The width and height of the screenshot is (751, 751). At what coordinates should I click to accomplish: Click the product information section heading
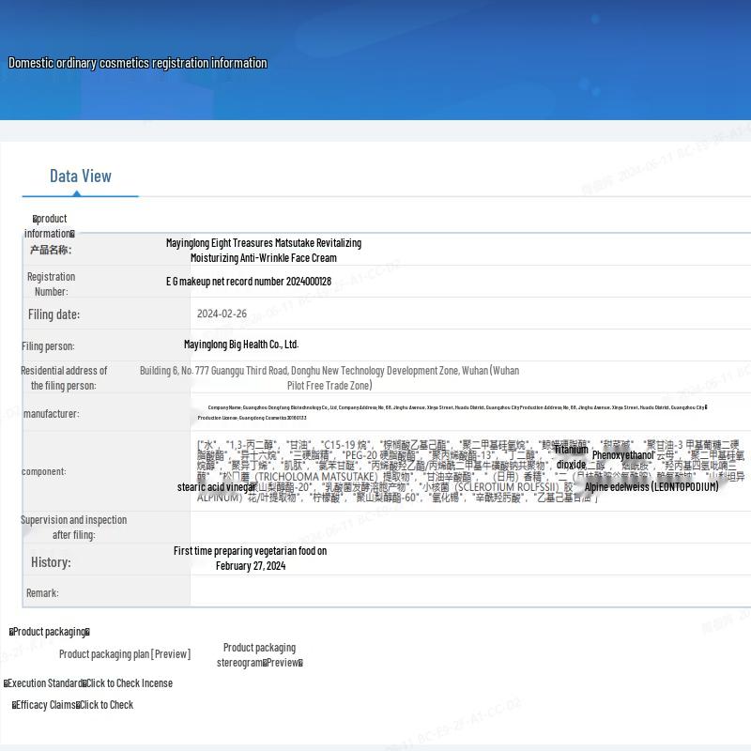point(50,226)
